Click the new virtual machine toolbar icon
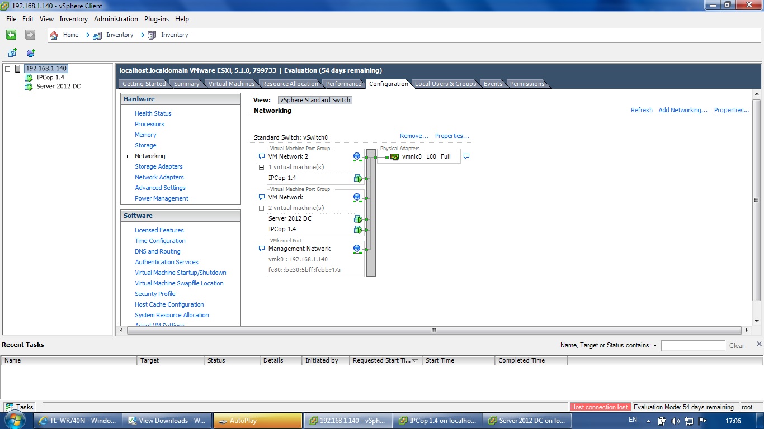764x429 pixels. [12, 53]
